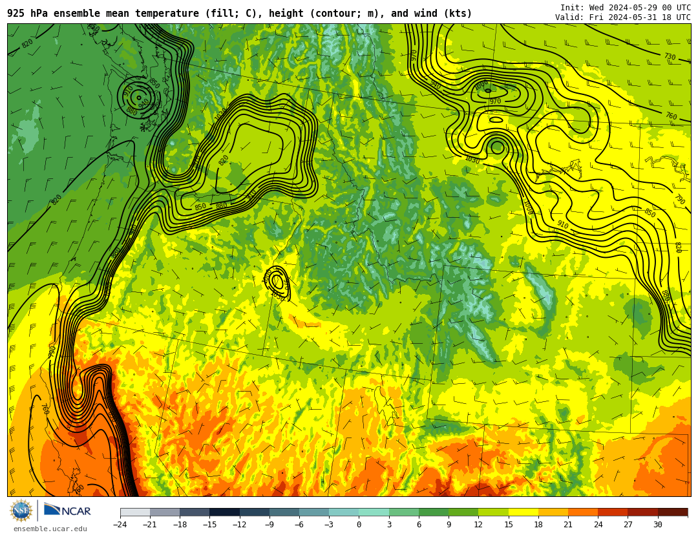698x537 pixels.
Task: Click the green swatch between 6 and 9
Action: pos(434,512)
